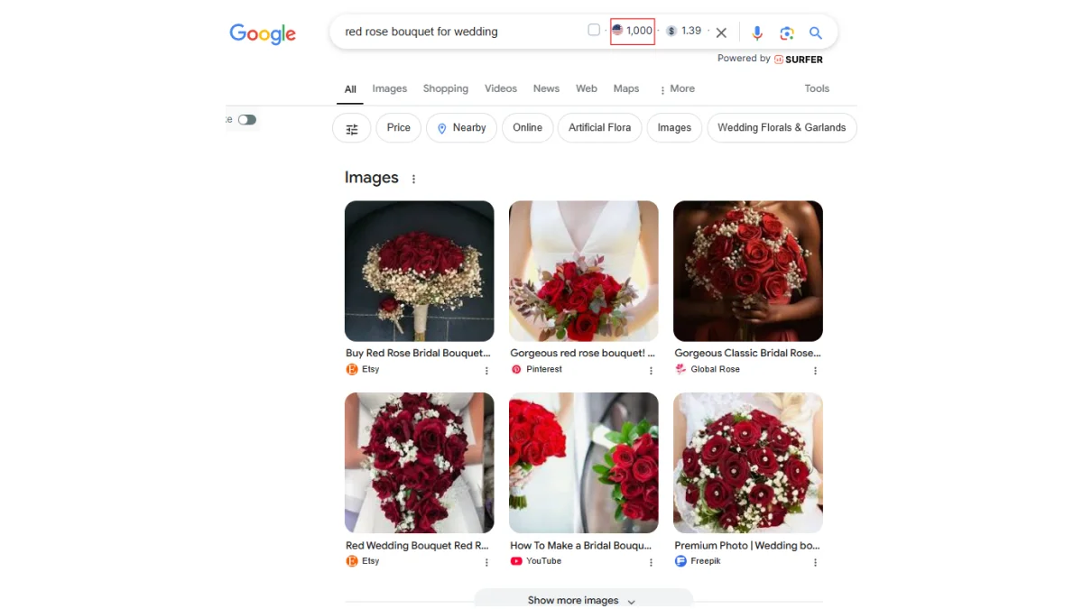Open the Pinterest red rose bouquet thumbnail
This screenshot has width=1083, height=609.
tap(583, 271)
